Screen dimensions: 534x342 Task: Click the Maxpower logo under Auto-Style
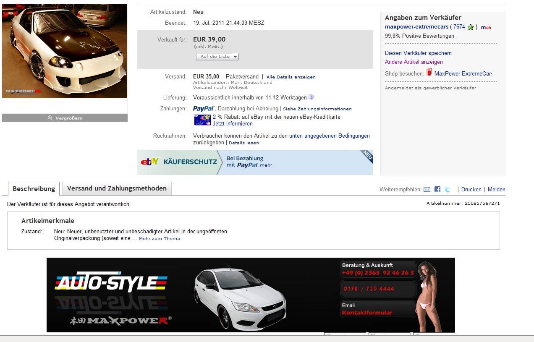tap(121, 320)
